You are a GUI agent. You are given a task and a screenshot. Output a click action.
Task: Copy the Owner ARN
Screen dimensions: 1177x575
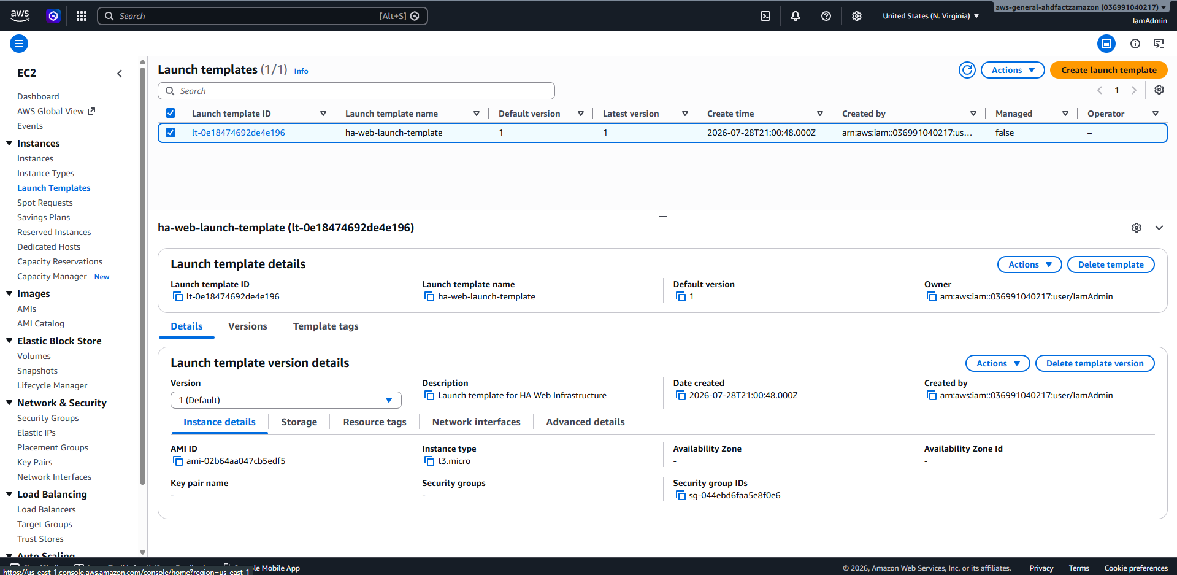tap(932, 297)
